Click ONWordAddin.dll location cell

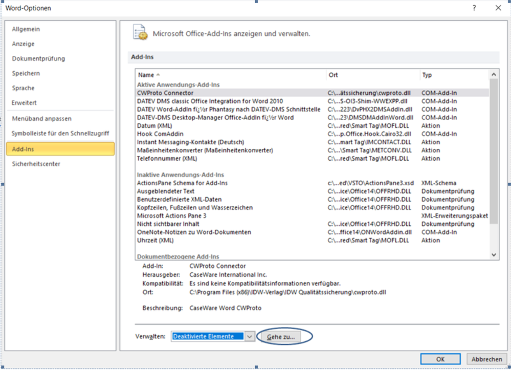point(369,232)
